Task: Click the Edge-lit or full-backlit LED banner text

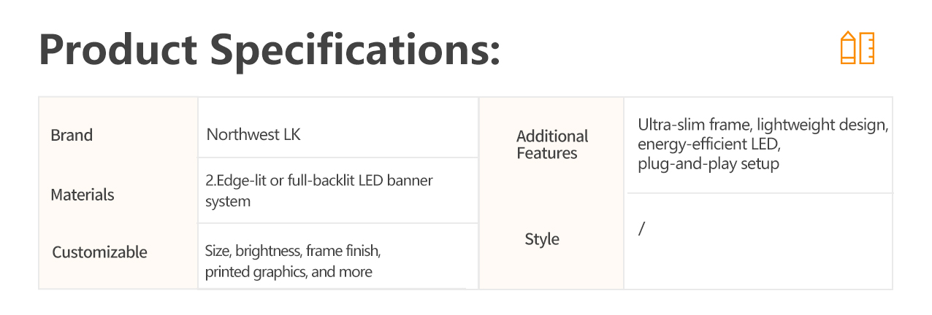Action: 320,181
